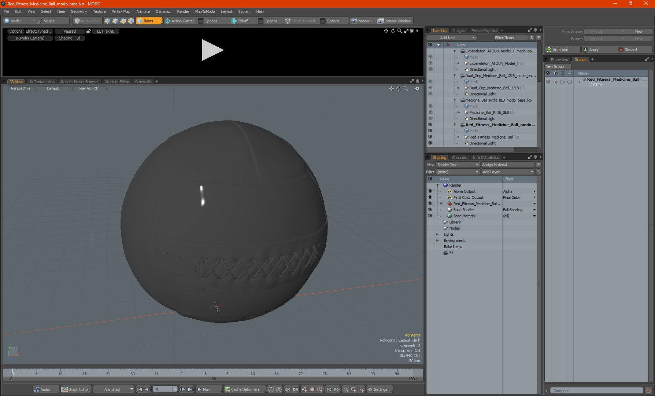Click the Auto Add pass button
Image resolution: width=655 pixels, height=396 pixels.
pos(563,49)
